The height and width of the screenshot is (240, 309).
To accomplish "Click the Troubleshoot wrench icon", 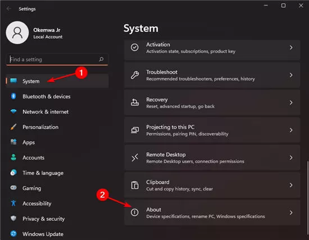I will point(135,75).
